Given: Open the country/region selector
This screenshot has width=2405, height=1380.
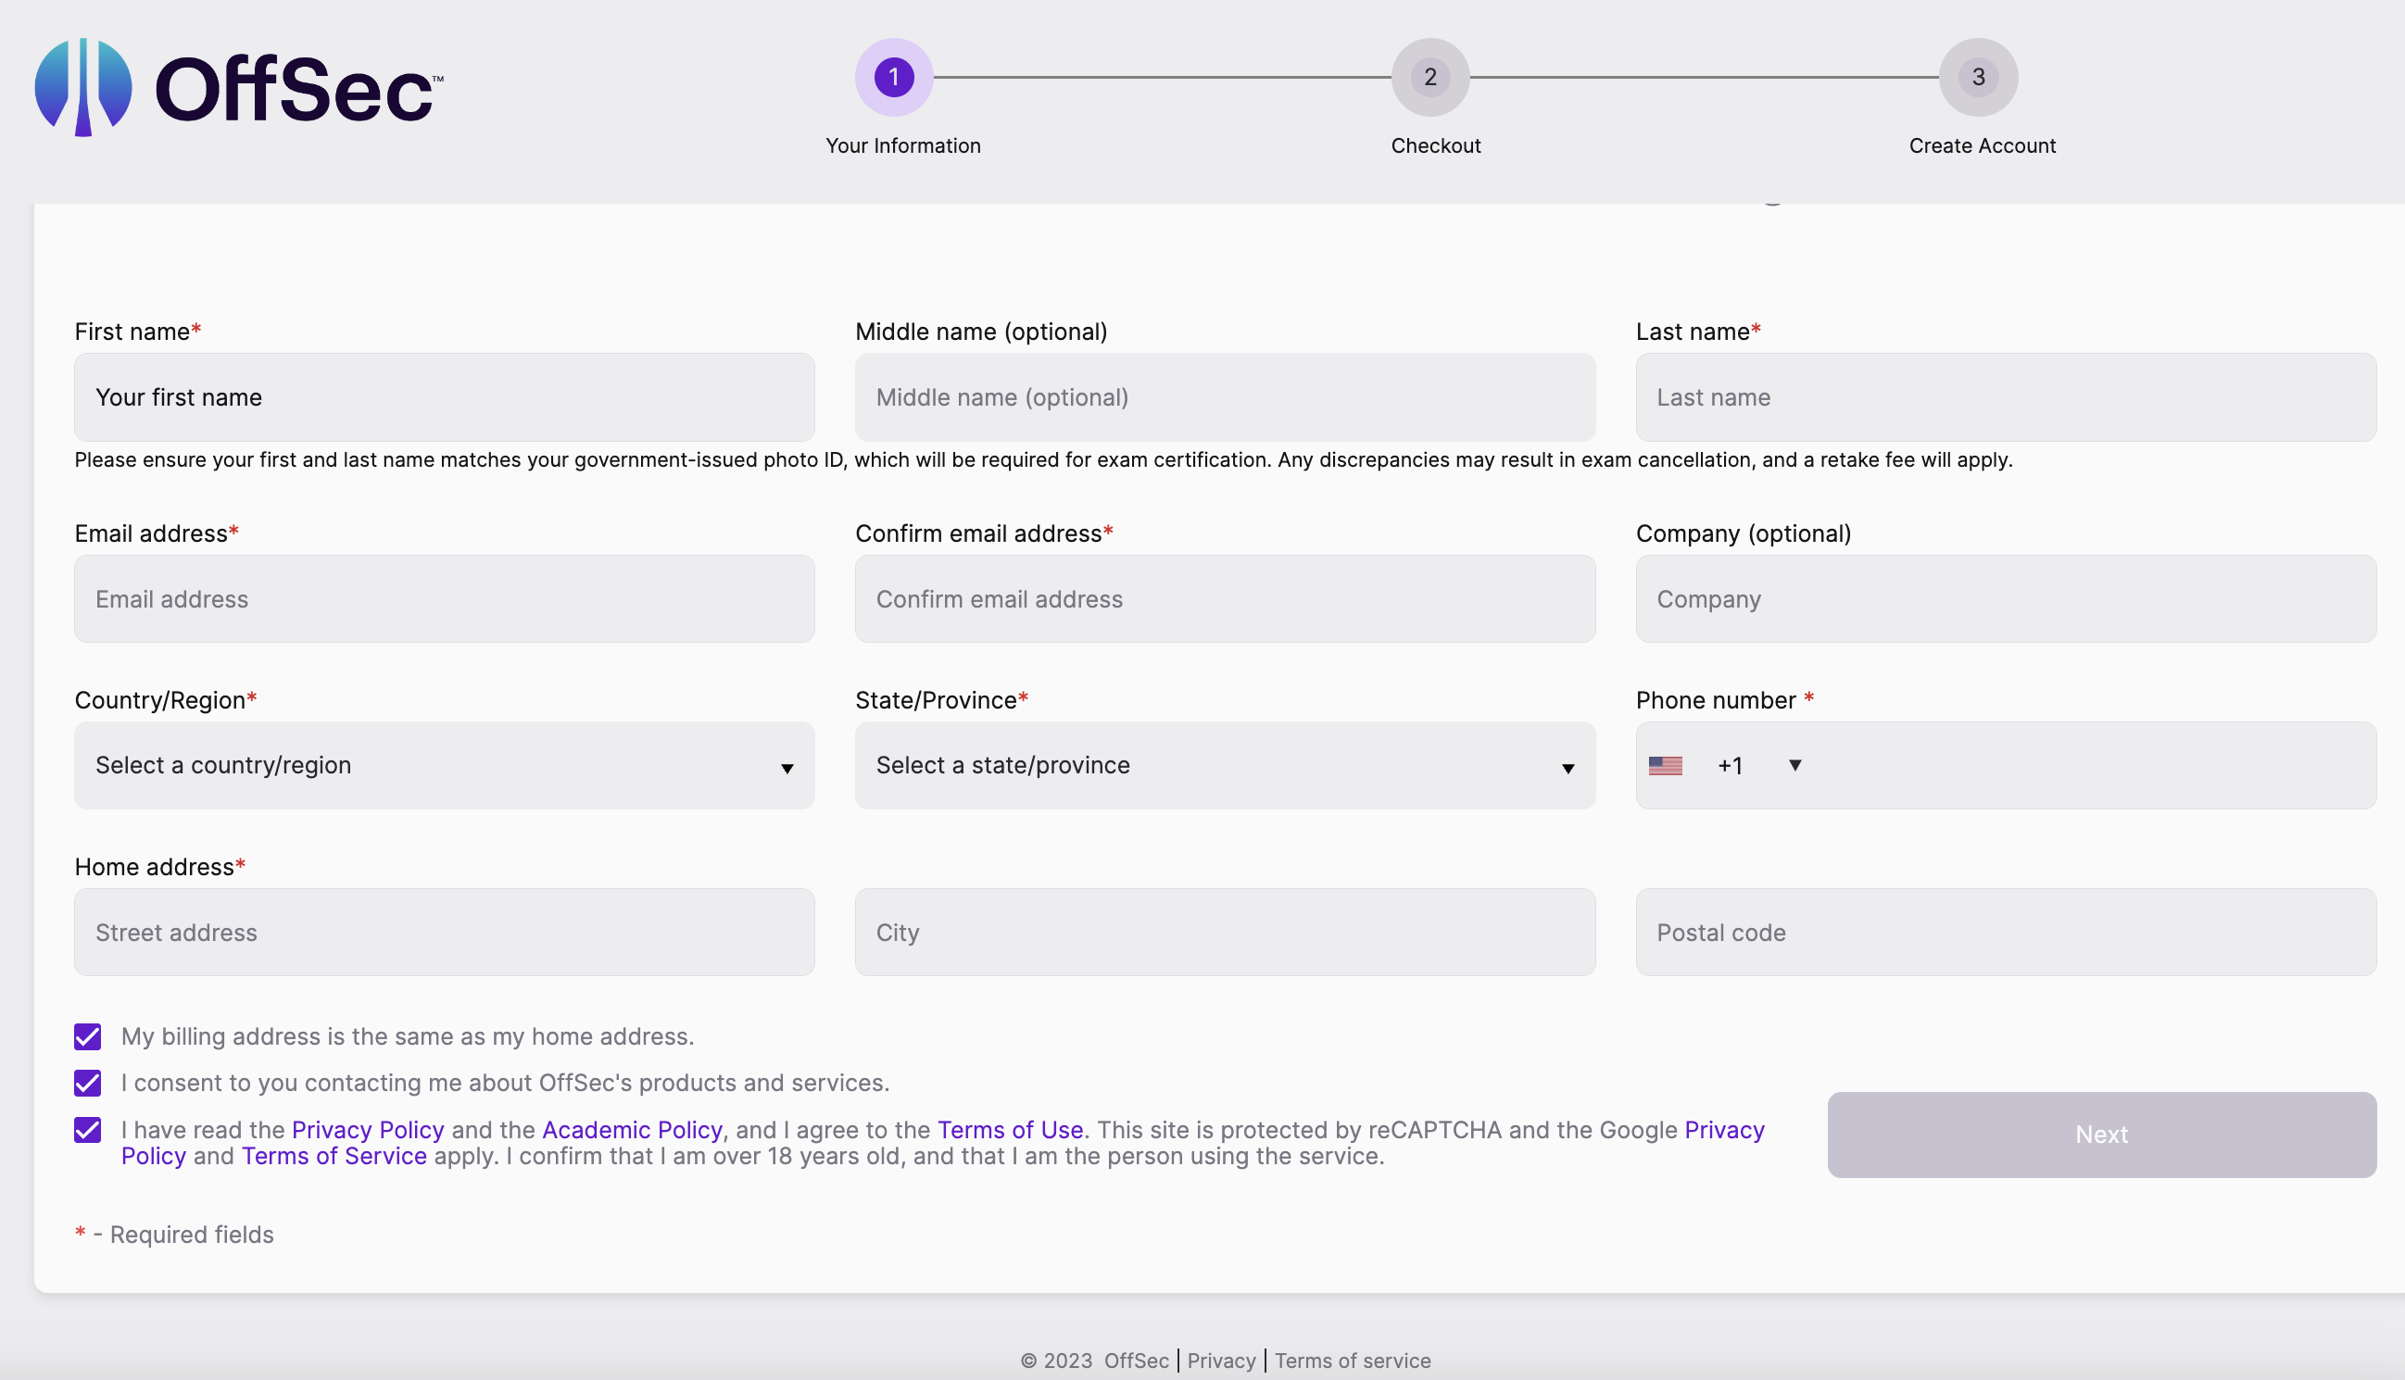Looking at the screenshot, I should (x=443, y=765).
